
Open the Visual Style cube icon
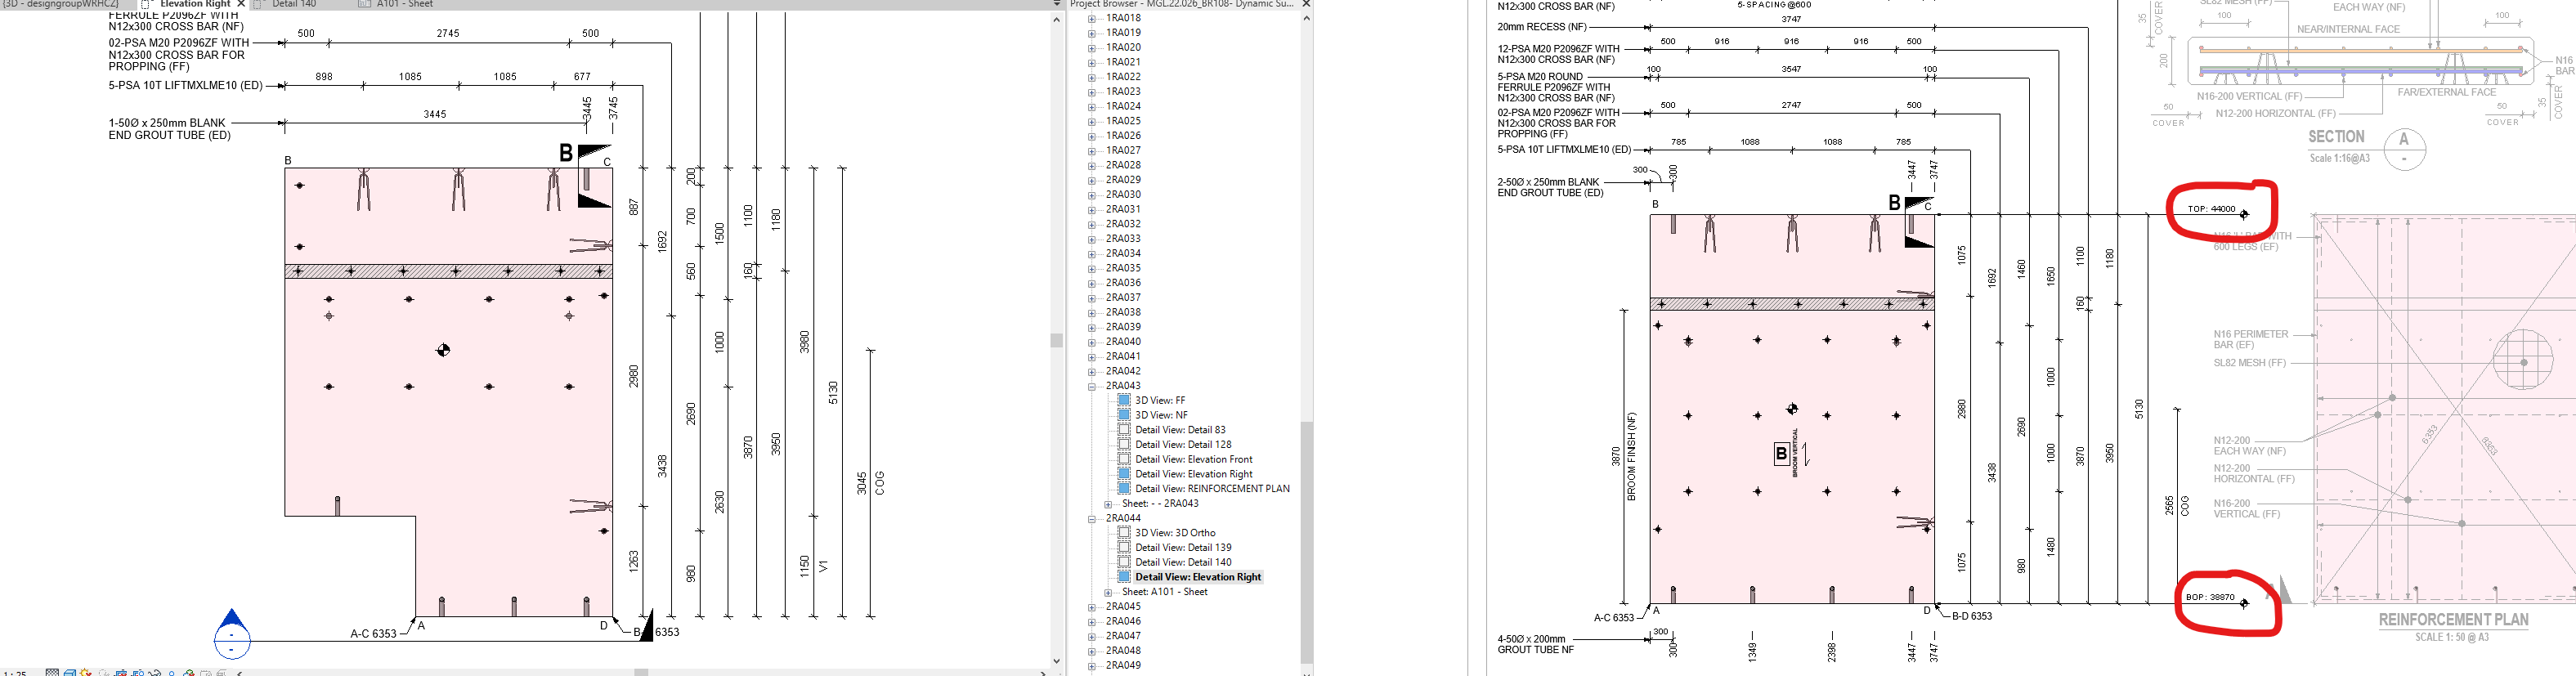coord(70,674)
